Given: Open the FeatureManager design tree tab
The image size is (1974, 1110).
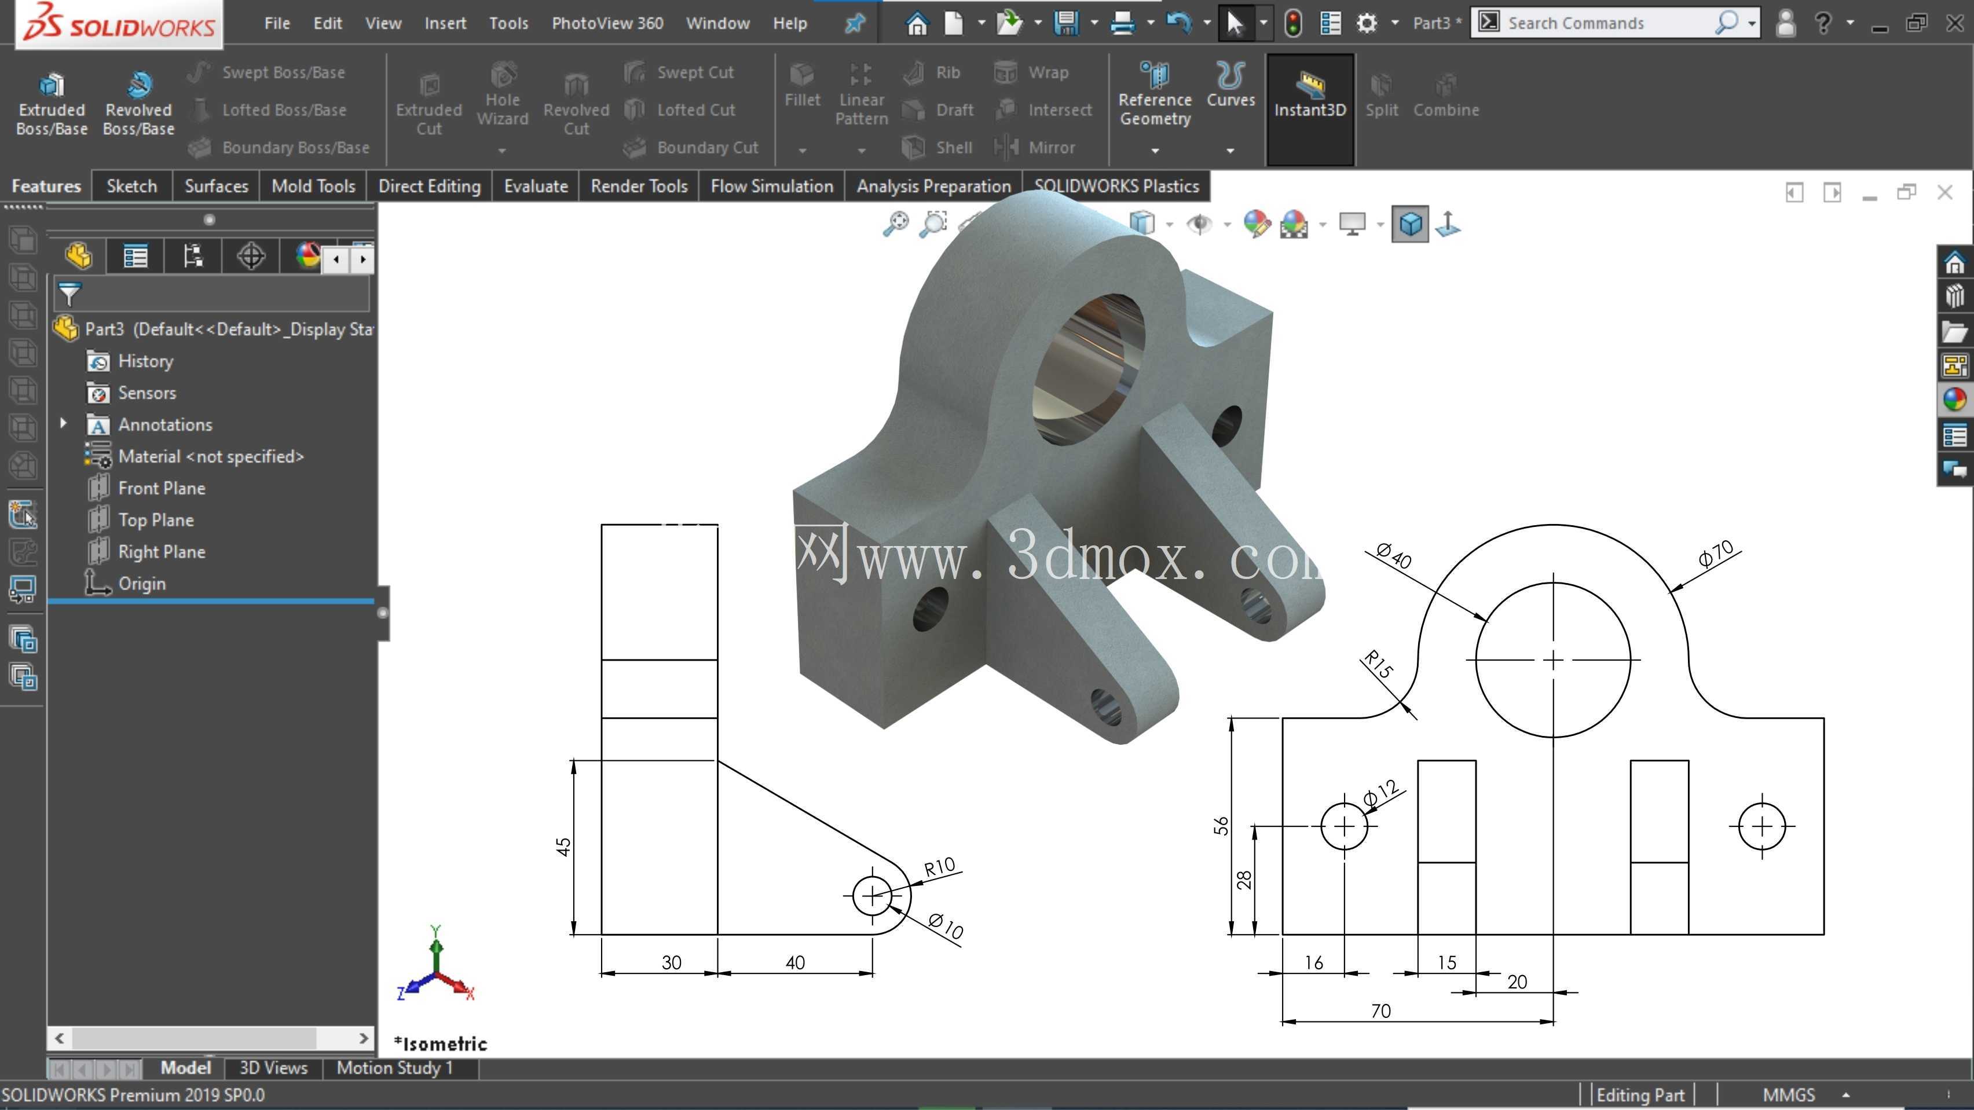Looking at the screenshot, I should (78, 256).
